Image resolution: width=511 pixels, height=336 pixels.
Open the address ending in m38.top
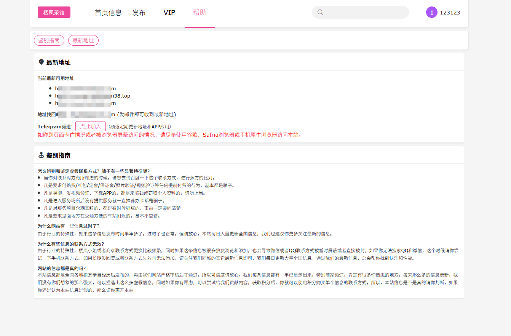tap(93, 96)
